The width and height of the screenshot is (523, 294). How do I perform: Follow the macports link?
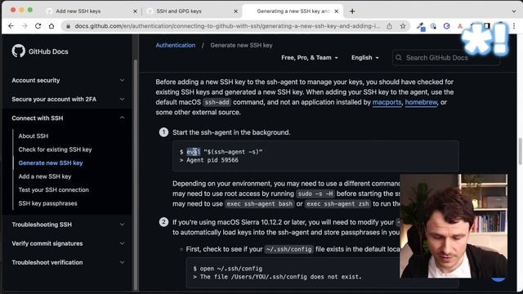[x=387, y=102]
